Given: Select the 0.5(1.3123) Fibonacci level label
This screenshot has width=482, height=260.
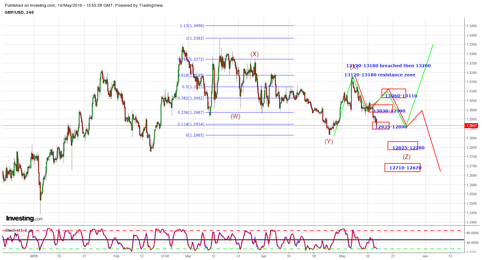Looking at the screenshot, I should [193, 87].
